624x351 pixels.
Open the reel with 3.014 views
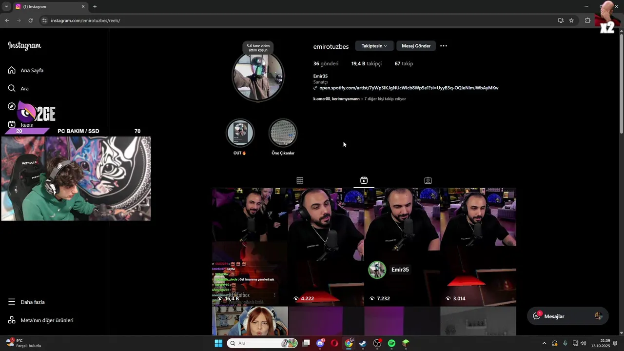478,247
